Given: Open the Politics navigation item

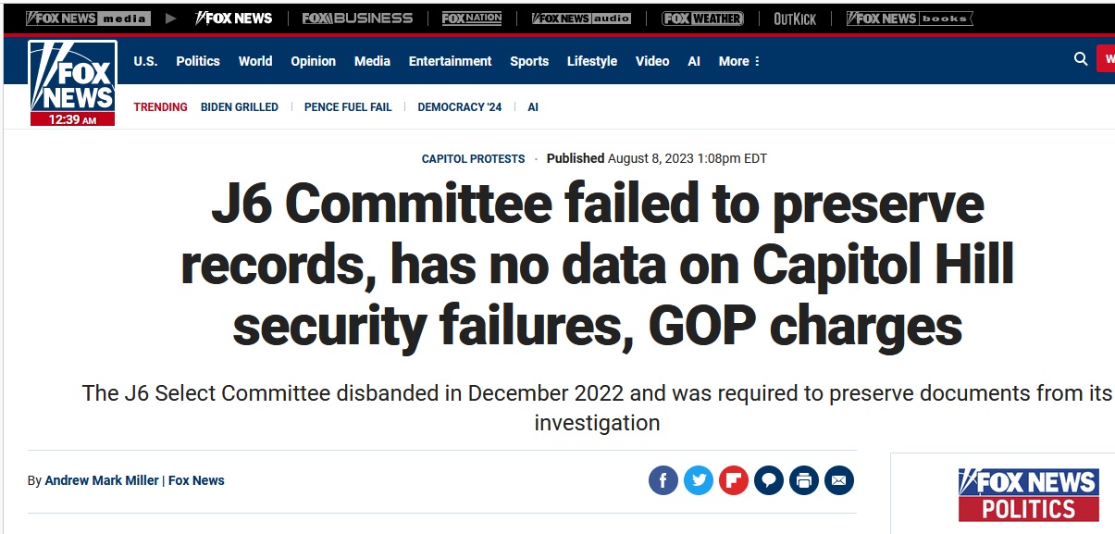Looking at the screenshot, I should (198, 61).
